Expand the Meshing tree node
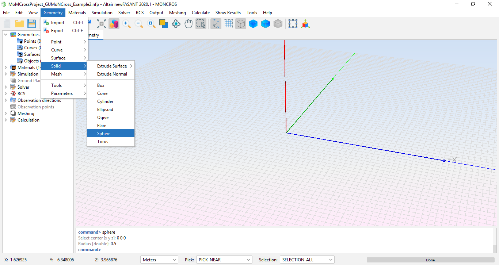The image size is (499, 265). [5, 114]
